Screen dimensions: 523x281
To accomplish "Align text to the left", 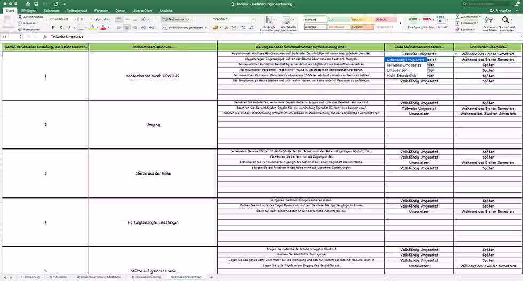I will click(x=118, y=27).
